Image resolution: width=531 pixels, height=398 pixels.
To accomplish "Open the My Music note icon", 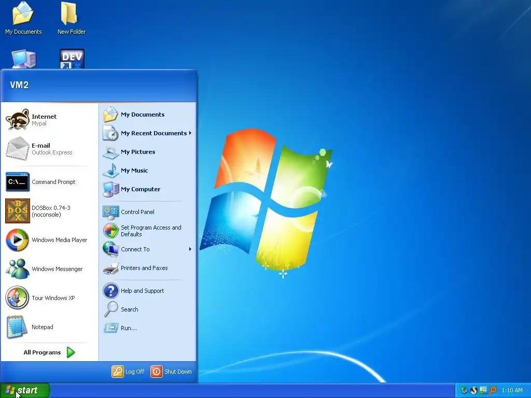I will click(110, 170).
